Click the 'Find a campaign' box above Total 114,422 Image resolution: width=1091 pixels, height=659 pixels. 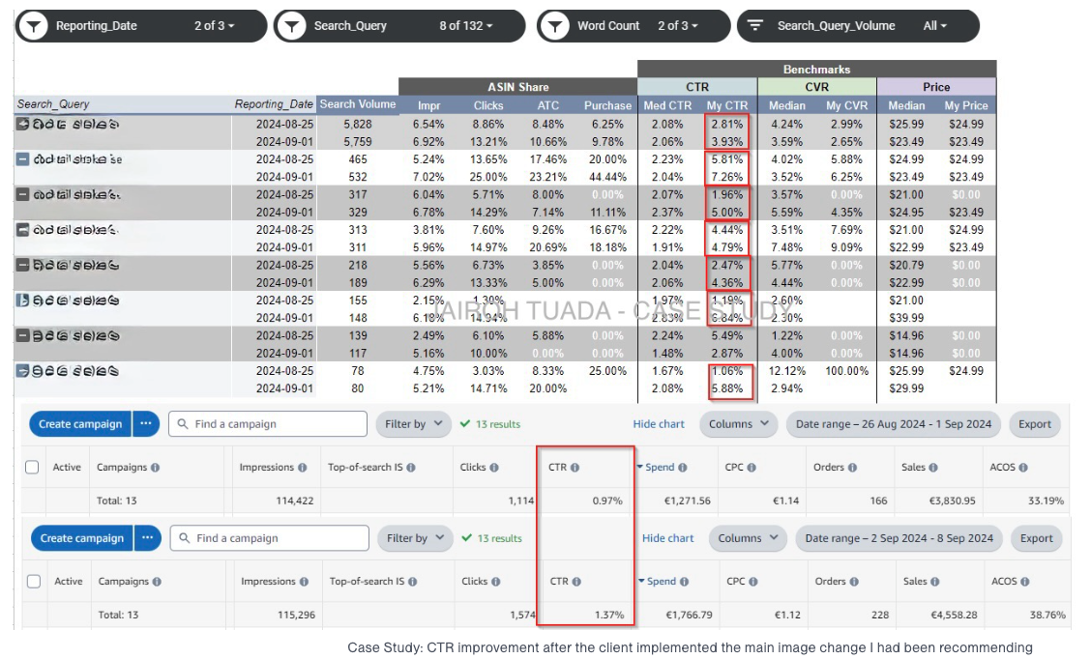point(268,424)
